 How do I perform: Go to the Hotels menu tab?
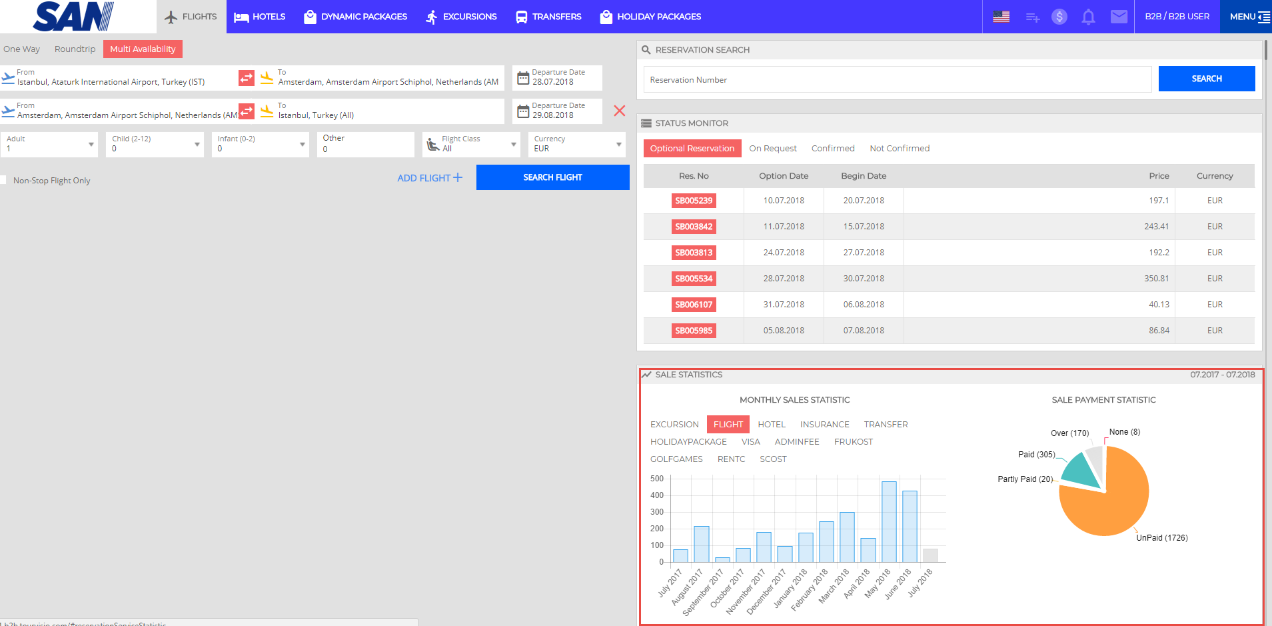[x=260, y=17]
